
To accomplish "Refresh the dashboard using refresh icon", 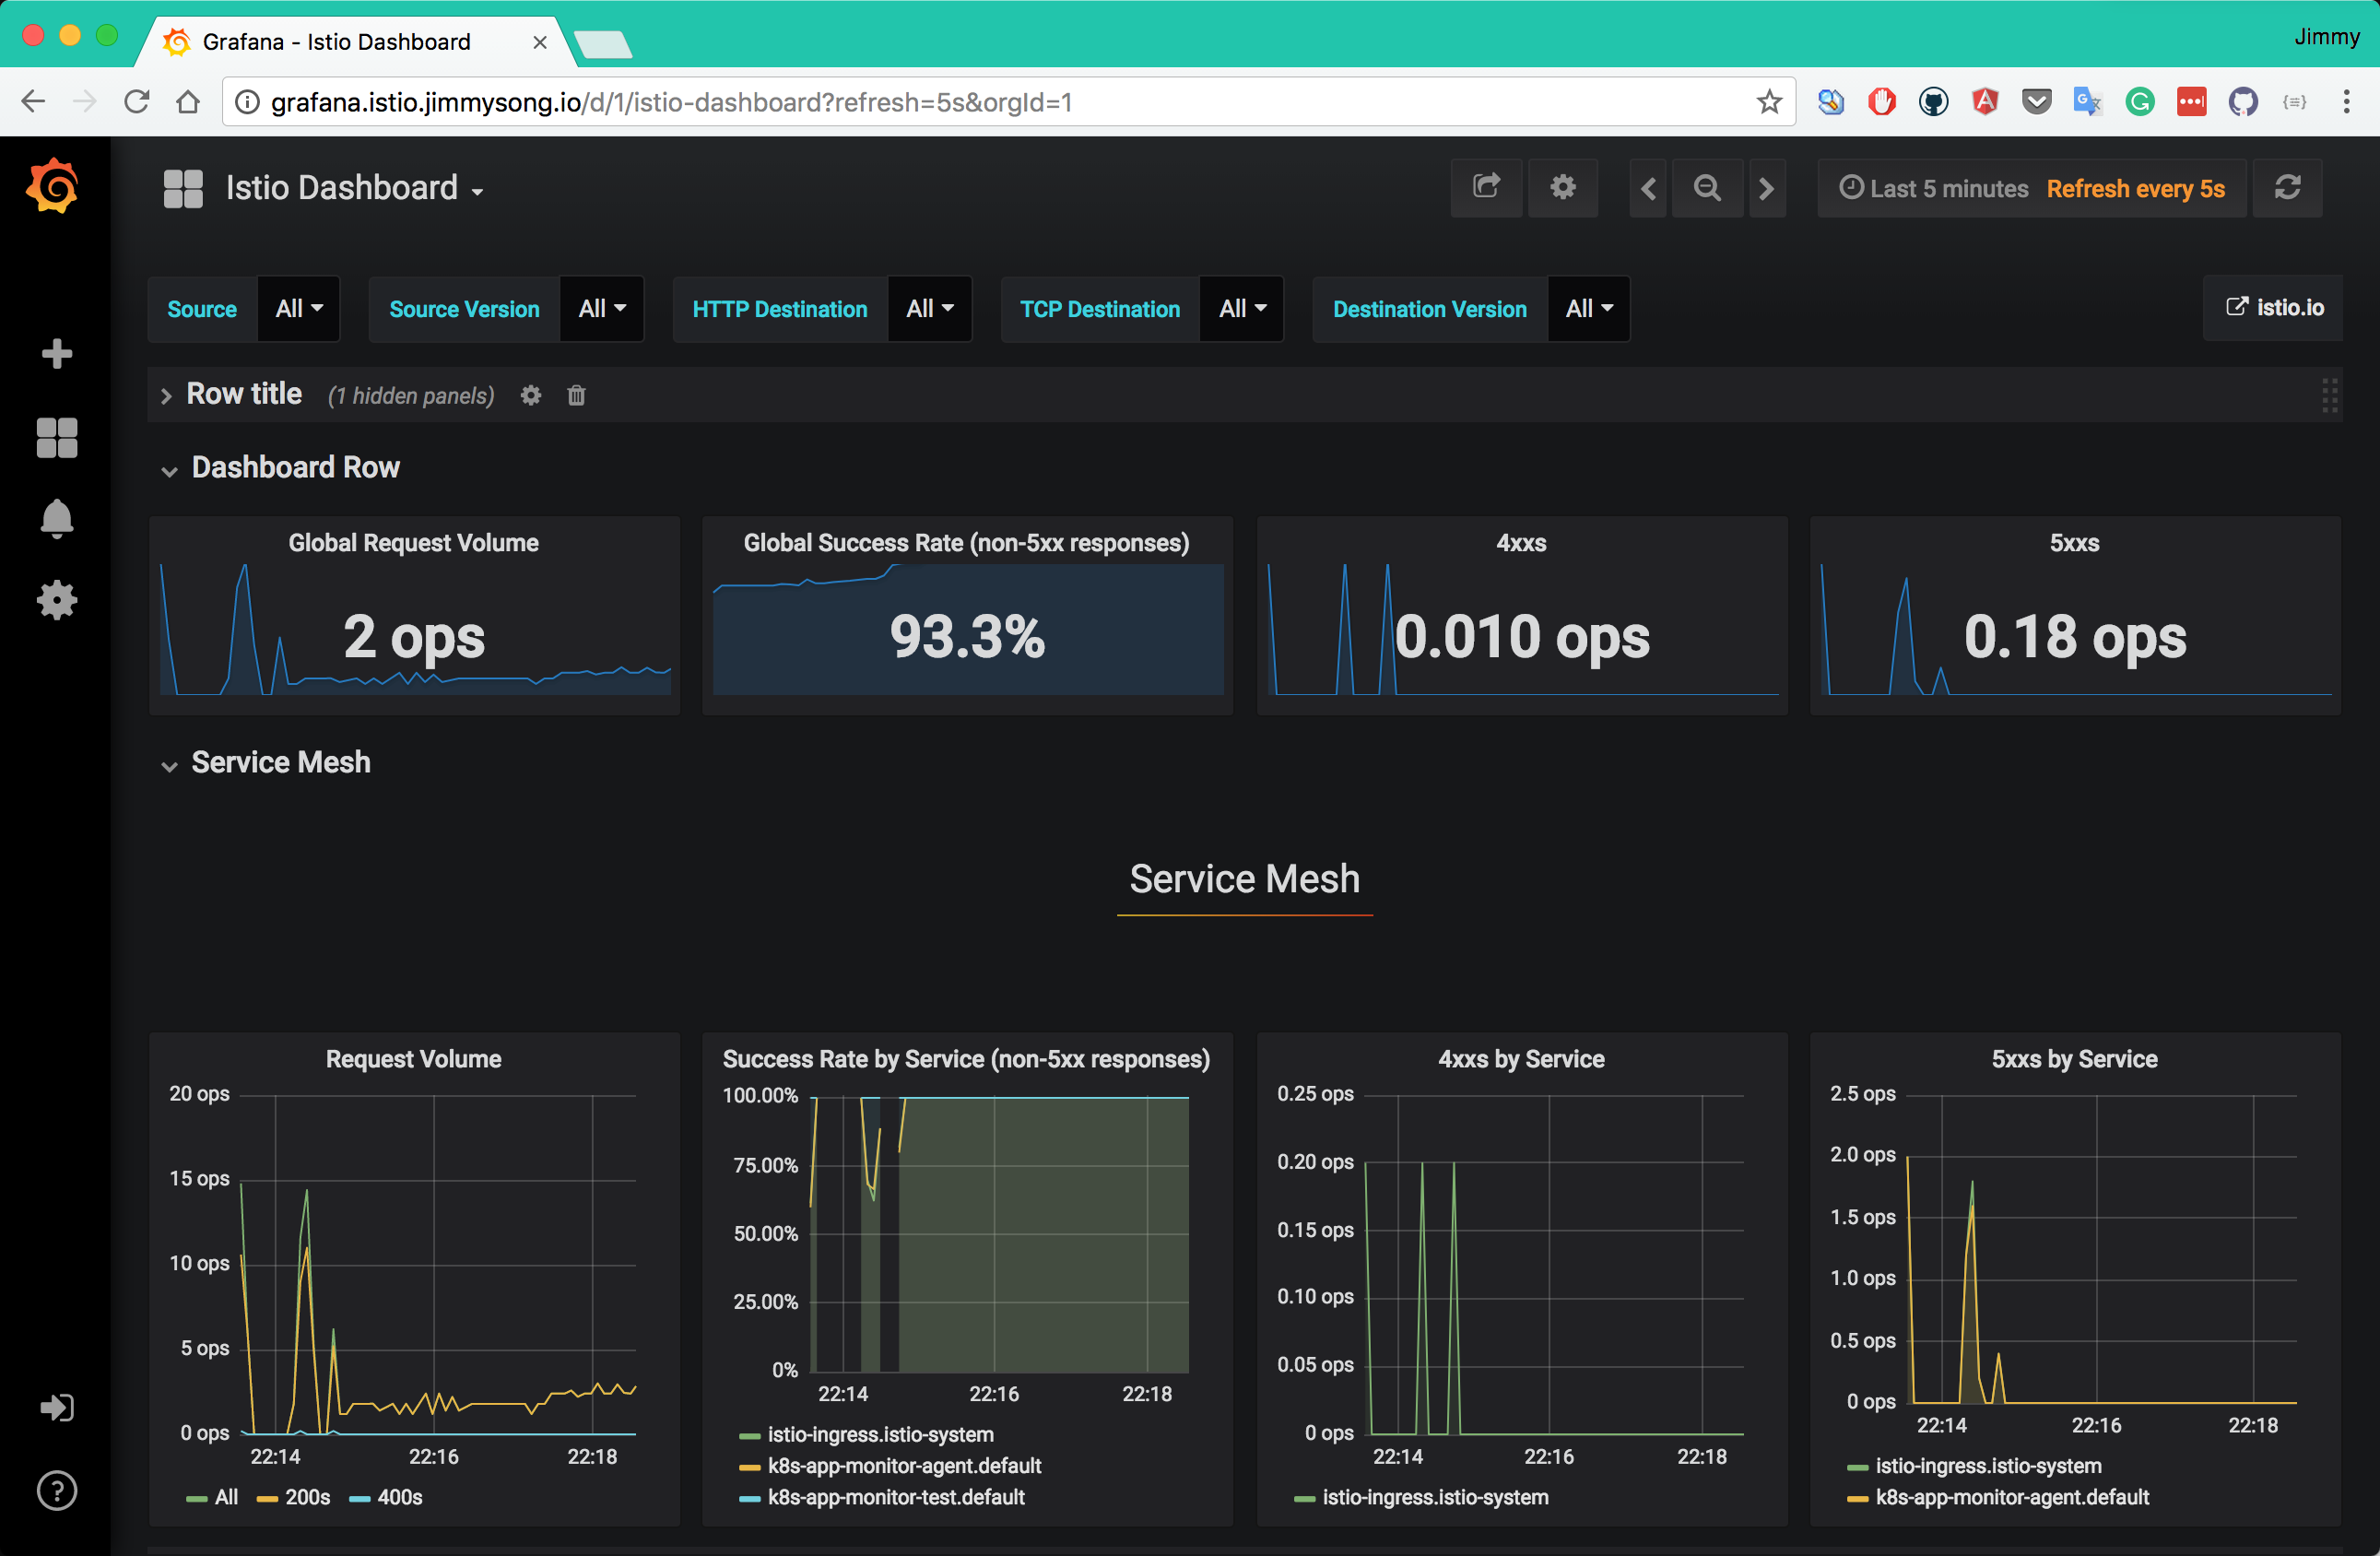I will (2288, 188).
